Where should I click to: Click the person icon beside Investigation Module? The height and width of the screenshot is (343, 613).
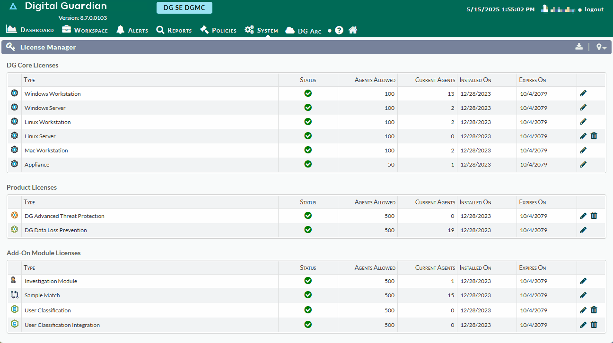(x=14, y=280)
